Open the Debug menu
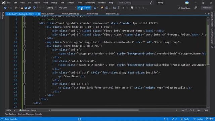 tap(54, 3)
